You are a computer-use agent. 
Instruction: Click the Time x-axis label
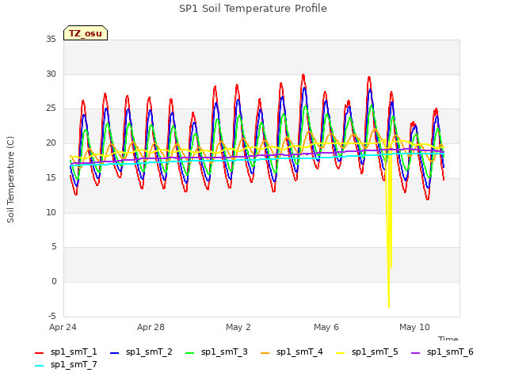448,338
